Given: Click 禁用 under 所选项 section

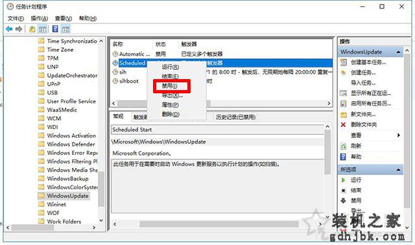Looking at the screenshot, I should (x=356, y=200).
